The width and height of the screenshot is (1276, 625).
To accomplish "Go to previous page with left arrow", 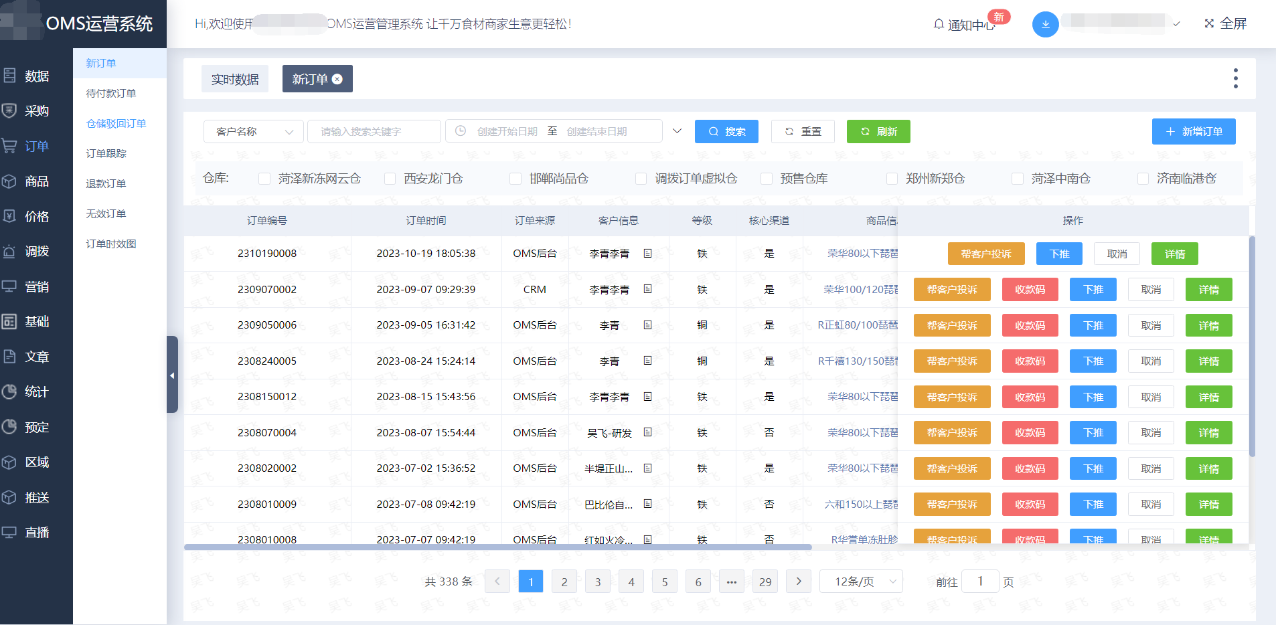I will point(497,582).
